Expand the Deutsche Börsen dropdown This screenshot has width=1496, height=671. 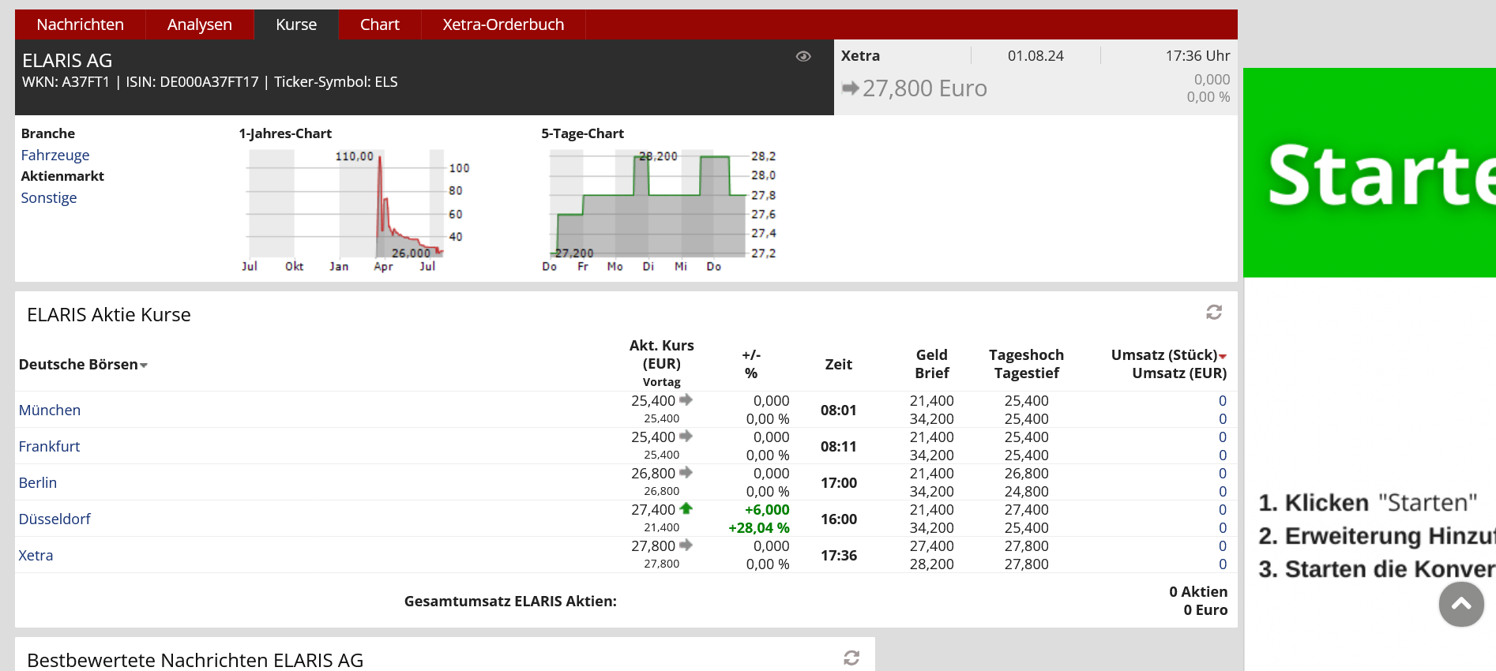click(144, 365)
